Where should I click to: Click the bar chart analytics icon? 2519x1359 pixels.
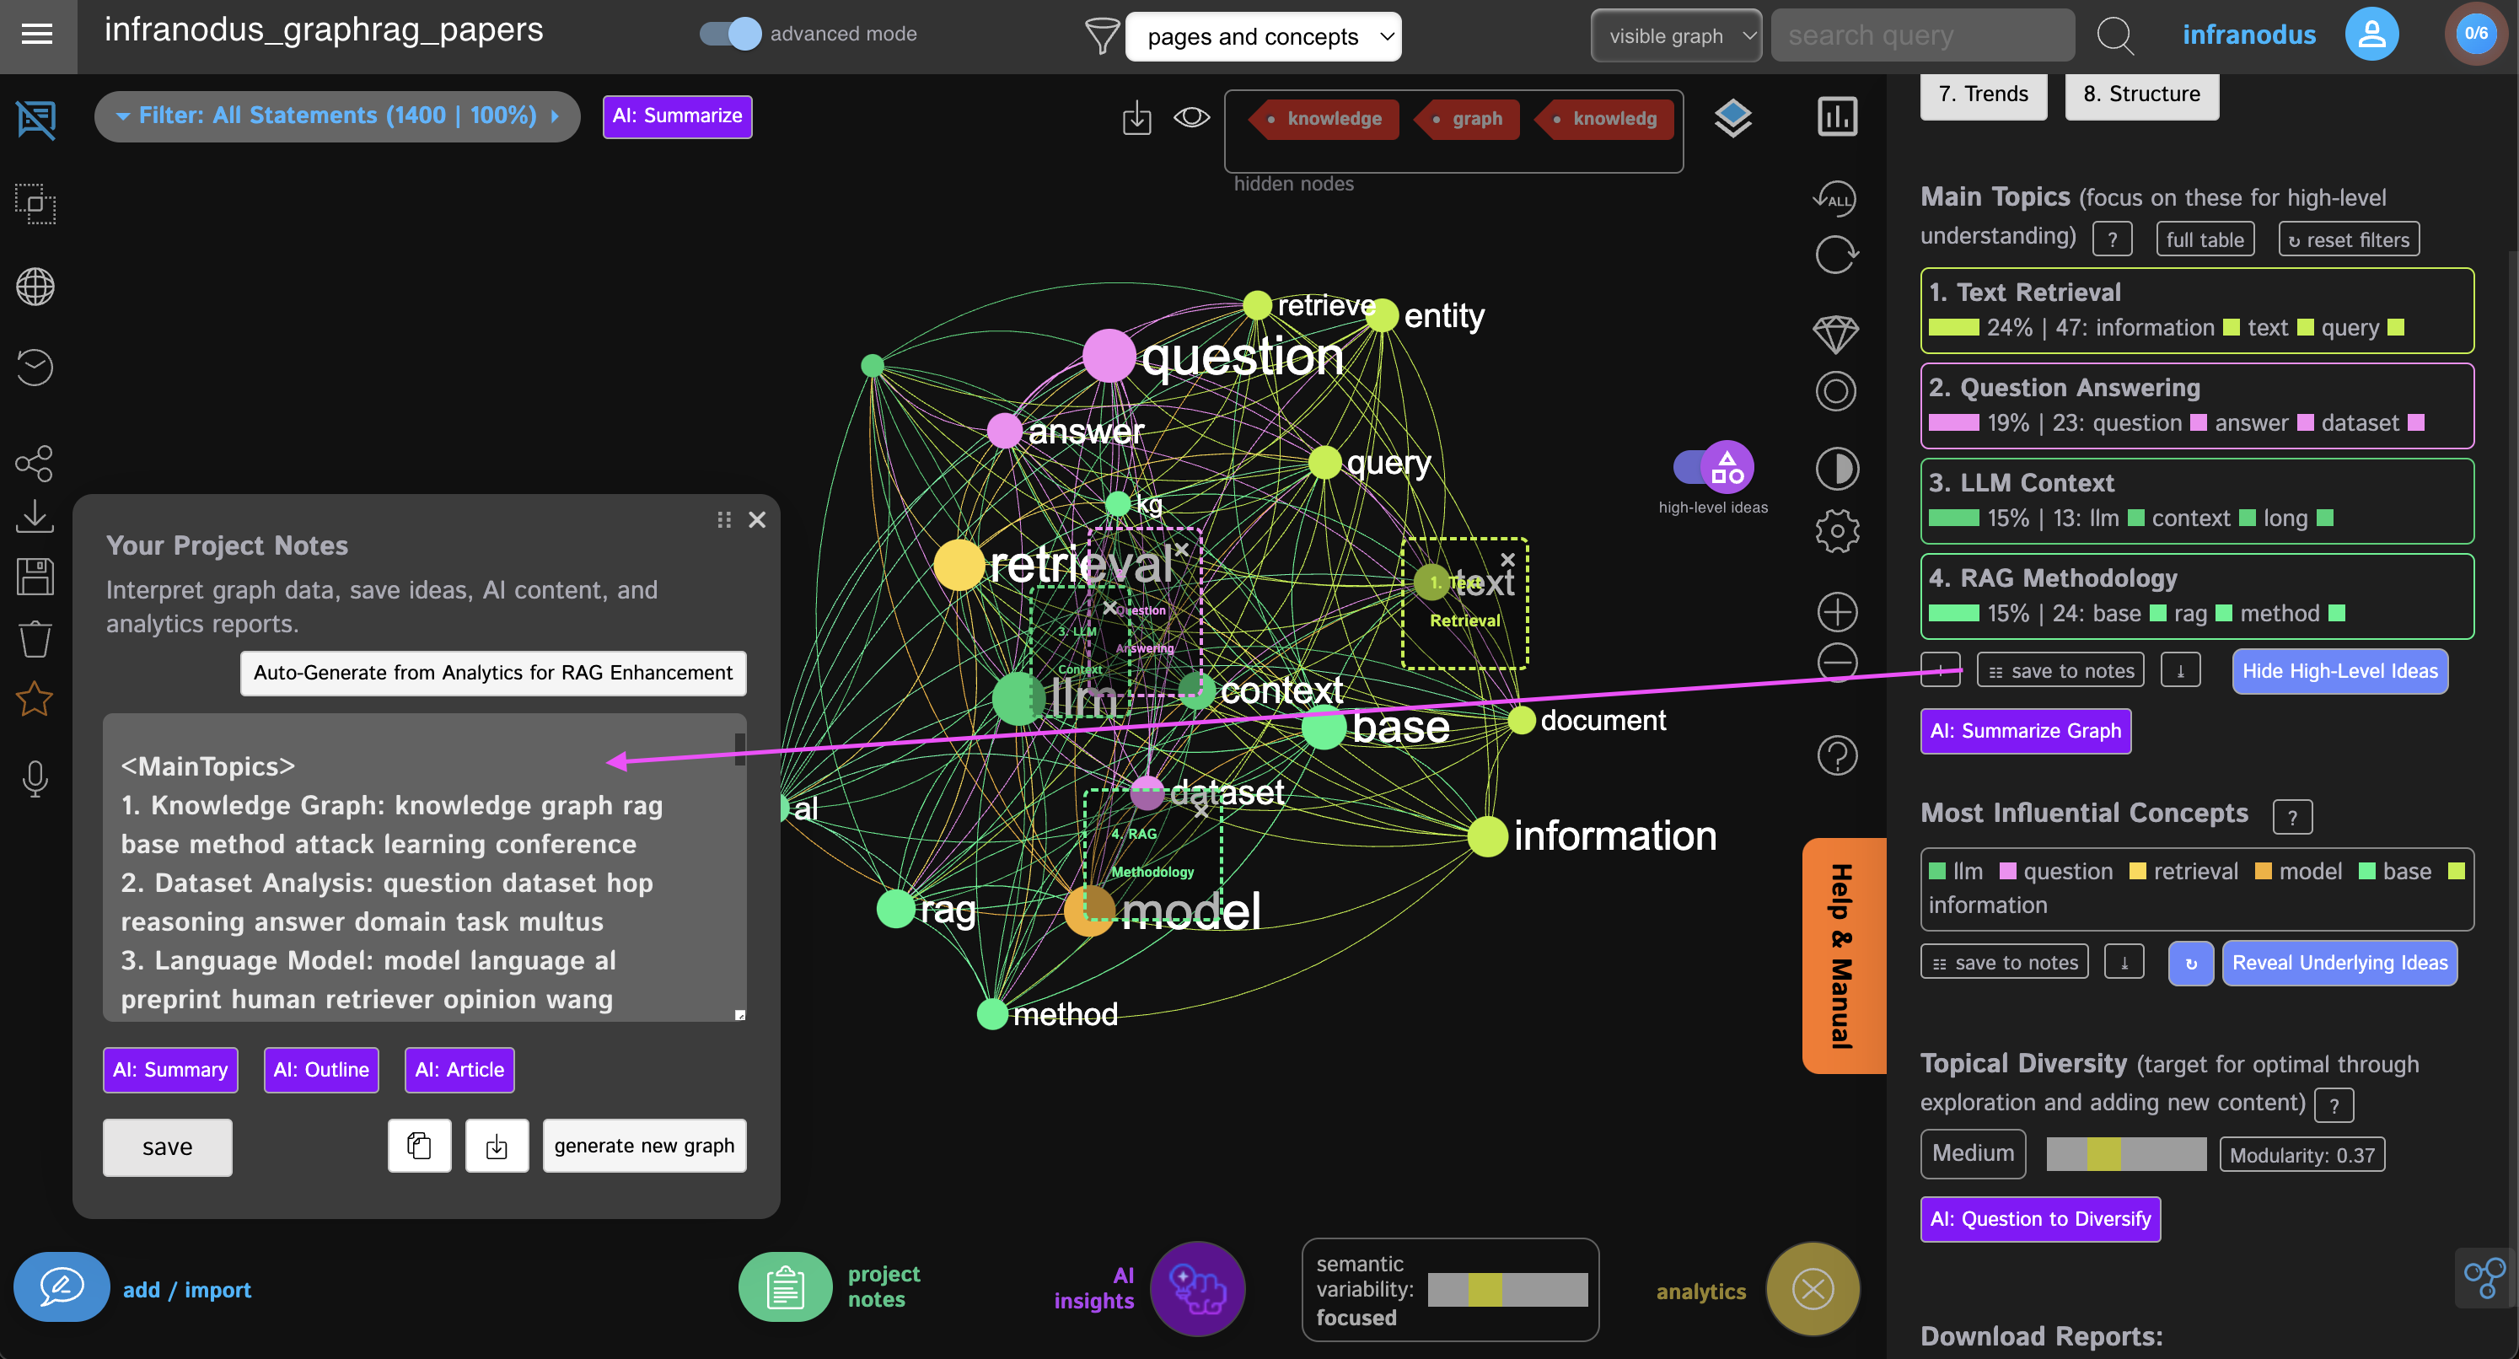point(1838,116)
